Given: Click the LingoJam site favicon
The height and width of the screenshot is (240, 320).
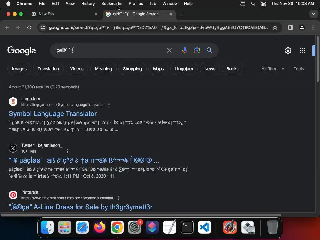Looking at the screenshot, I should pos(13,102).
